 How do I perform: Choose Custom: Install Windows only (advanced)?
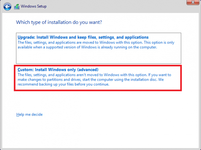58,70
